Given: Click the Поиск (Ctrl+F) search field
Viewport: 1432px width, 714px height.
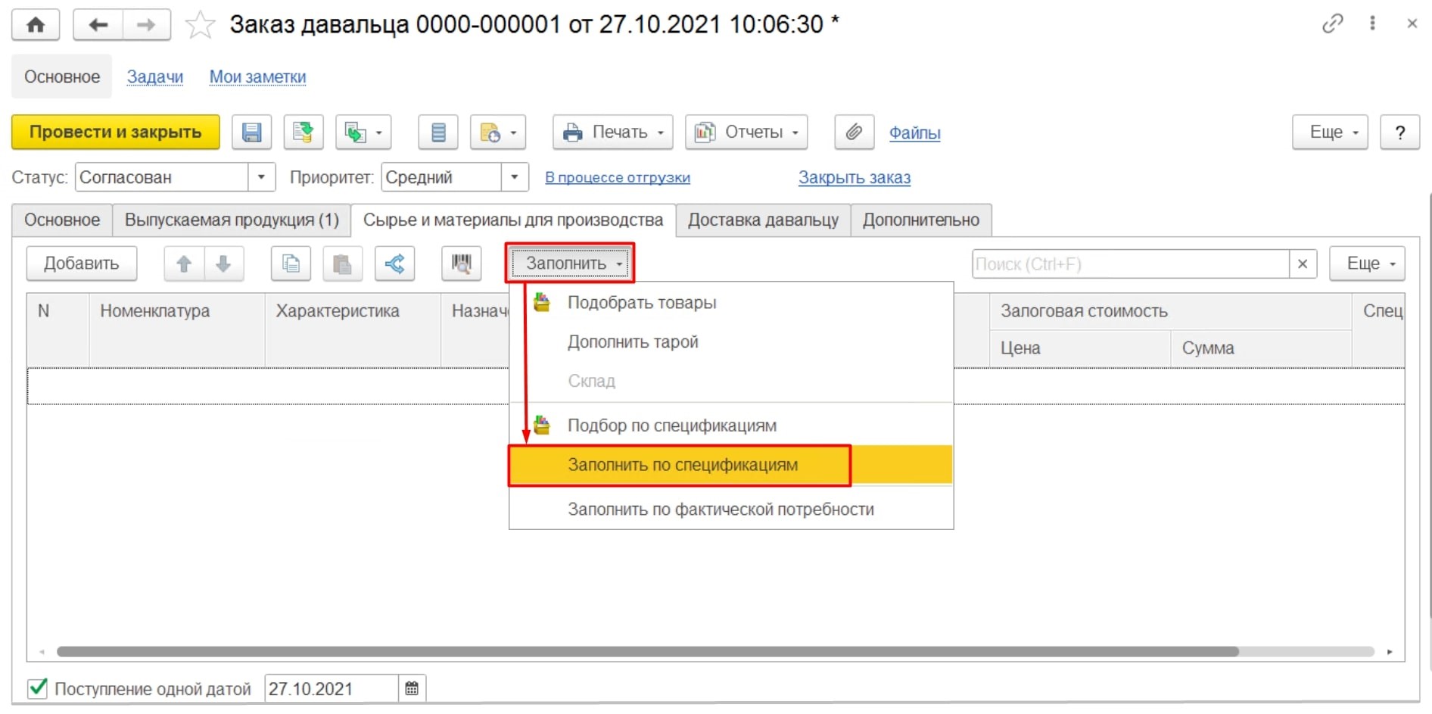Looking at the screenshot, I should [x=1131, y=264].
